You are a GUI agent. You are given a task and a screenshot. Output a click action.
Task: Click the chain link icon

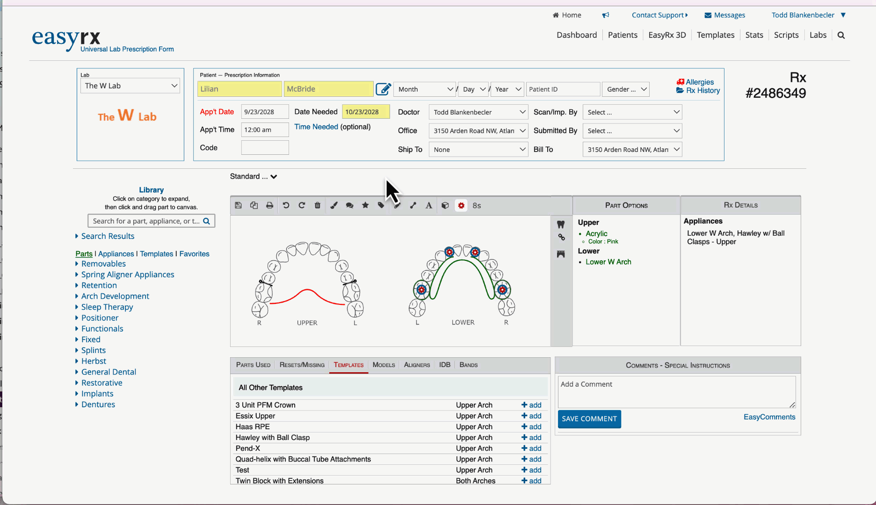click(x=561, y=238)
